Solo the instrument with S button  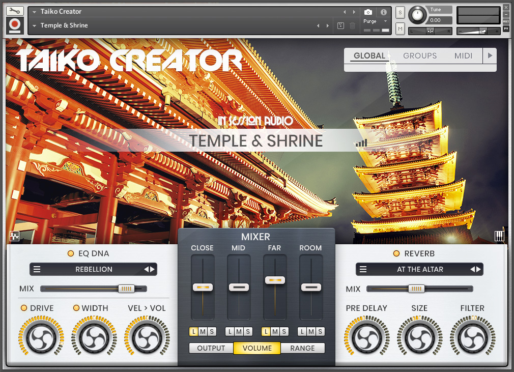400,13
